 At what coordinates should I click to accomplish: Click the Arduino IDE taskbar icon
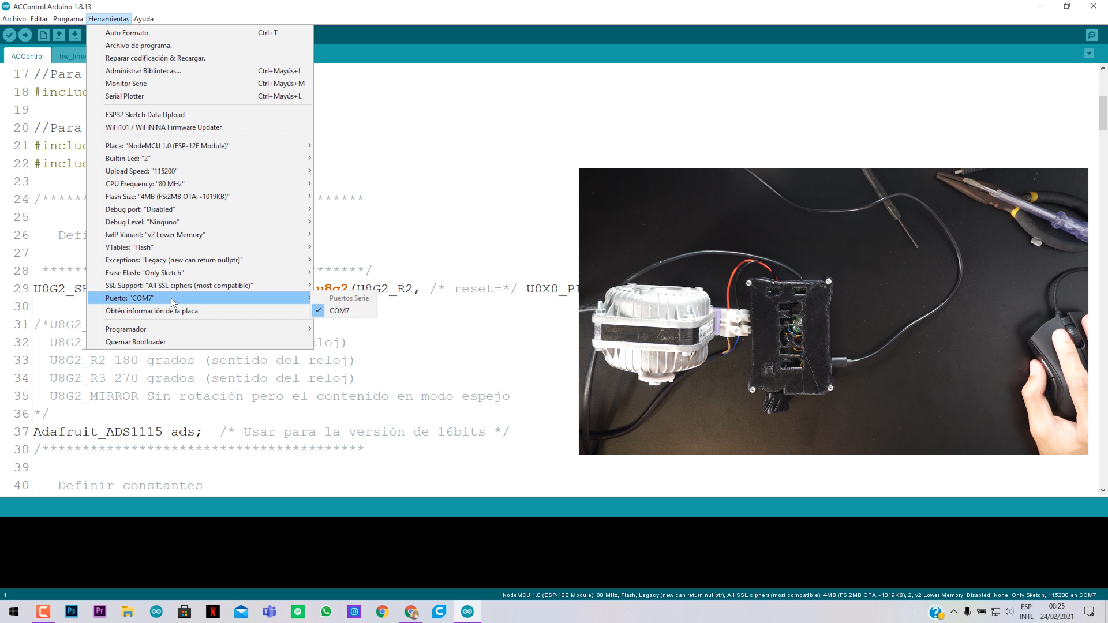click(x=467, y=611)
